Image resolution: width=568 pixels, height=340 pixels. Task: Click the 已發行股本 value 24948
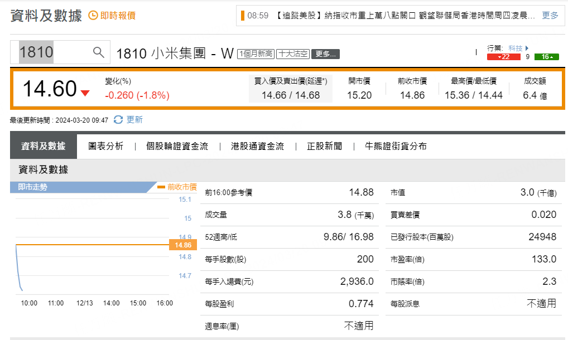(x=542, y=237)
